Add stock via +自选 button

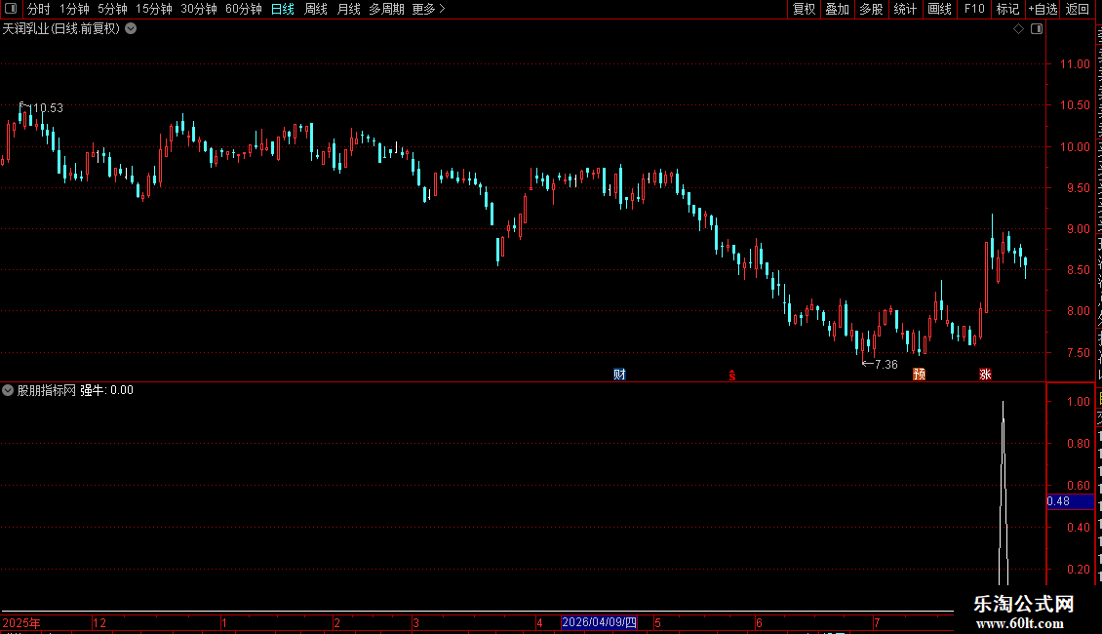tap(1043, 9)
